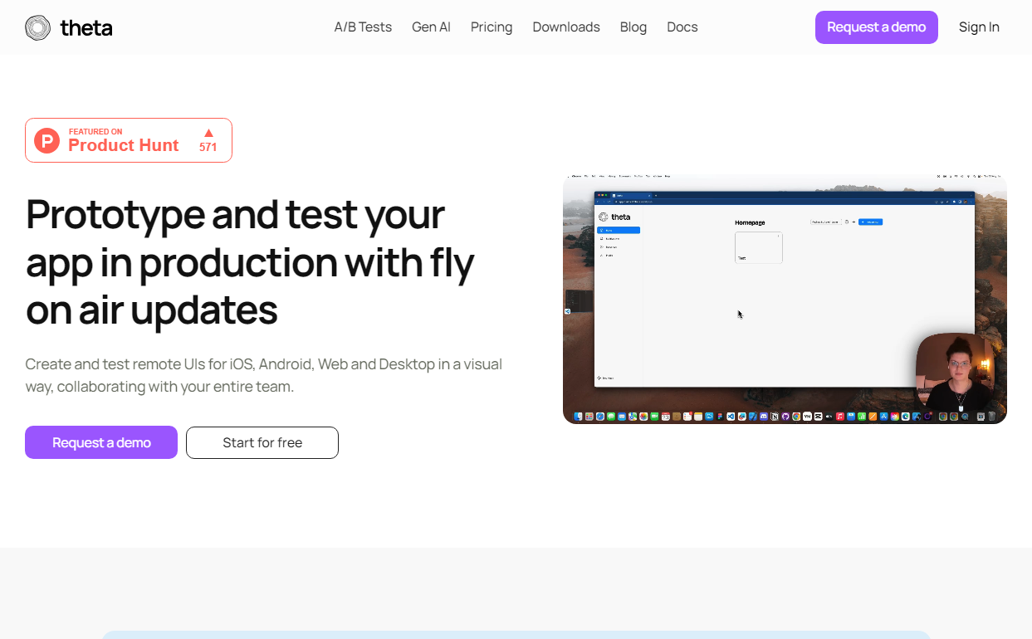Click the Notion icon in the Dock
Screen dimensions: 1032x639
point(775,416)
